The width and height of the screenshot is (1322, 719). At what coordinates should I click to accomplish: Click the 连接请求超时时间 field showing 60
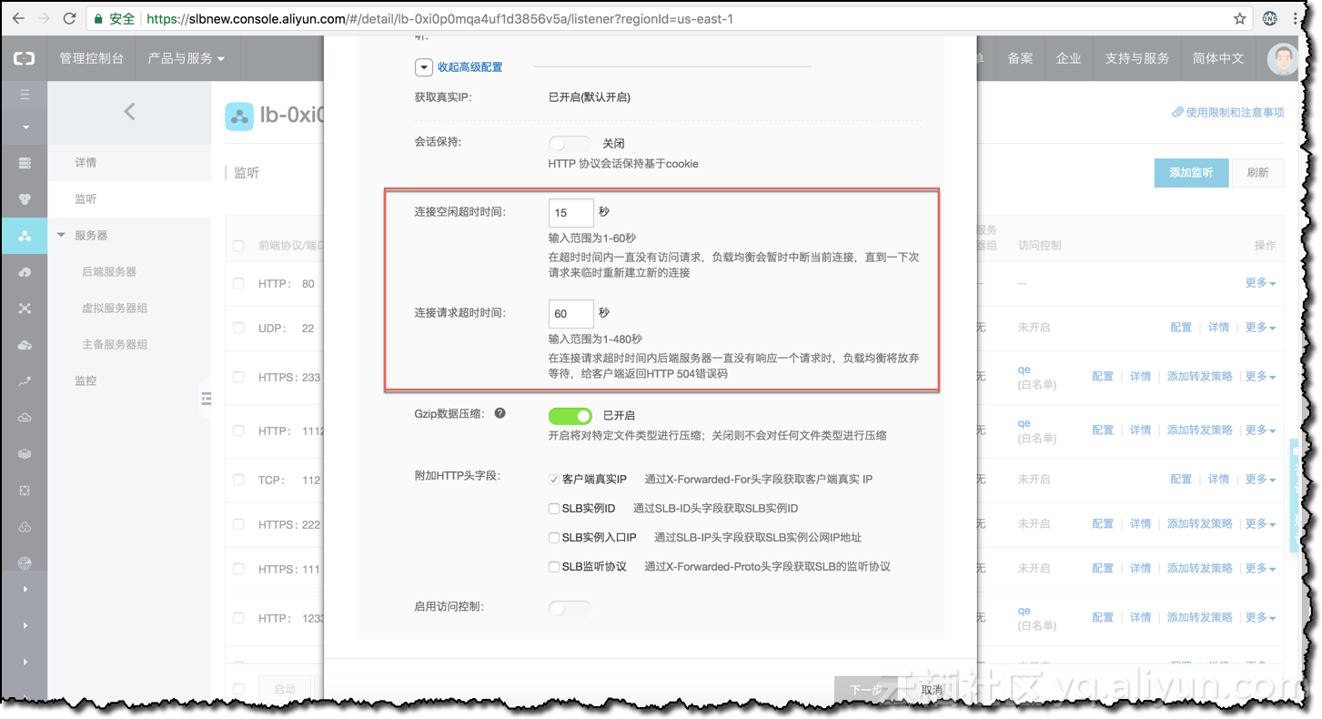[571, 314]
